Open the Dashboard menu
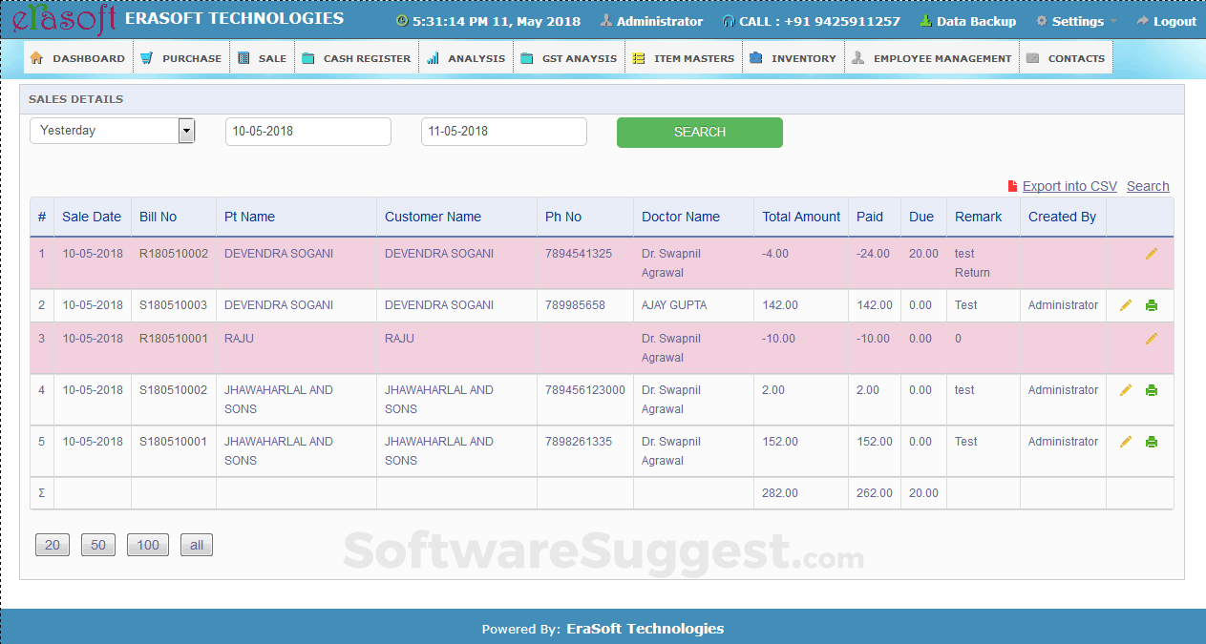 point(77,58)
